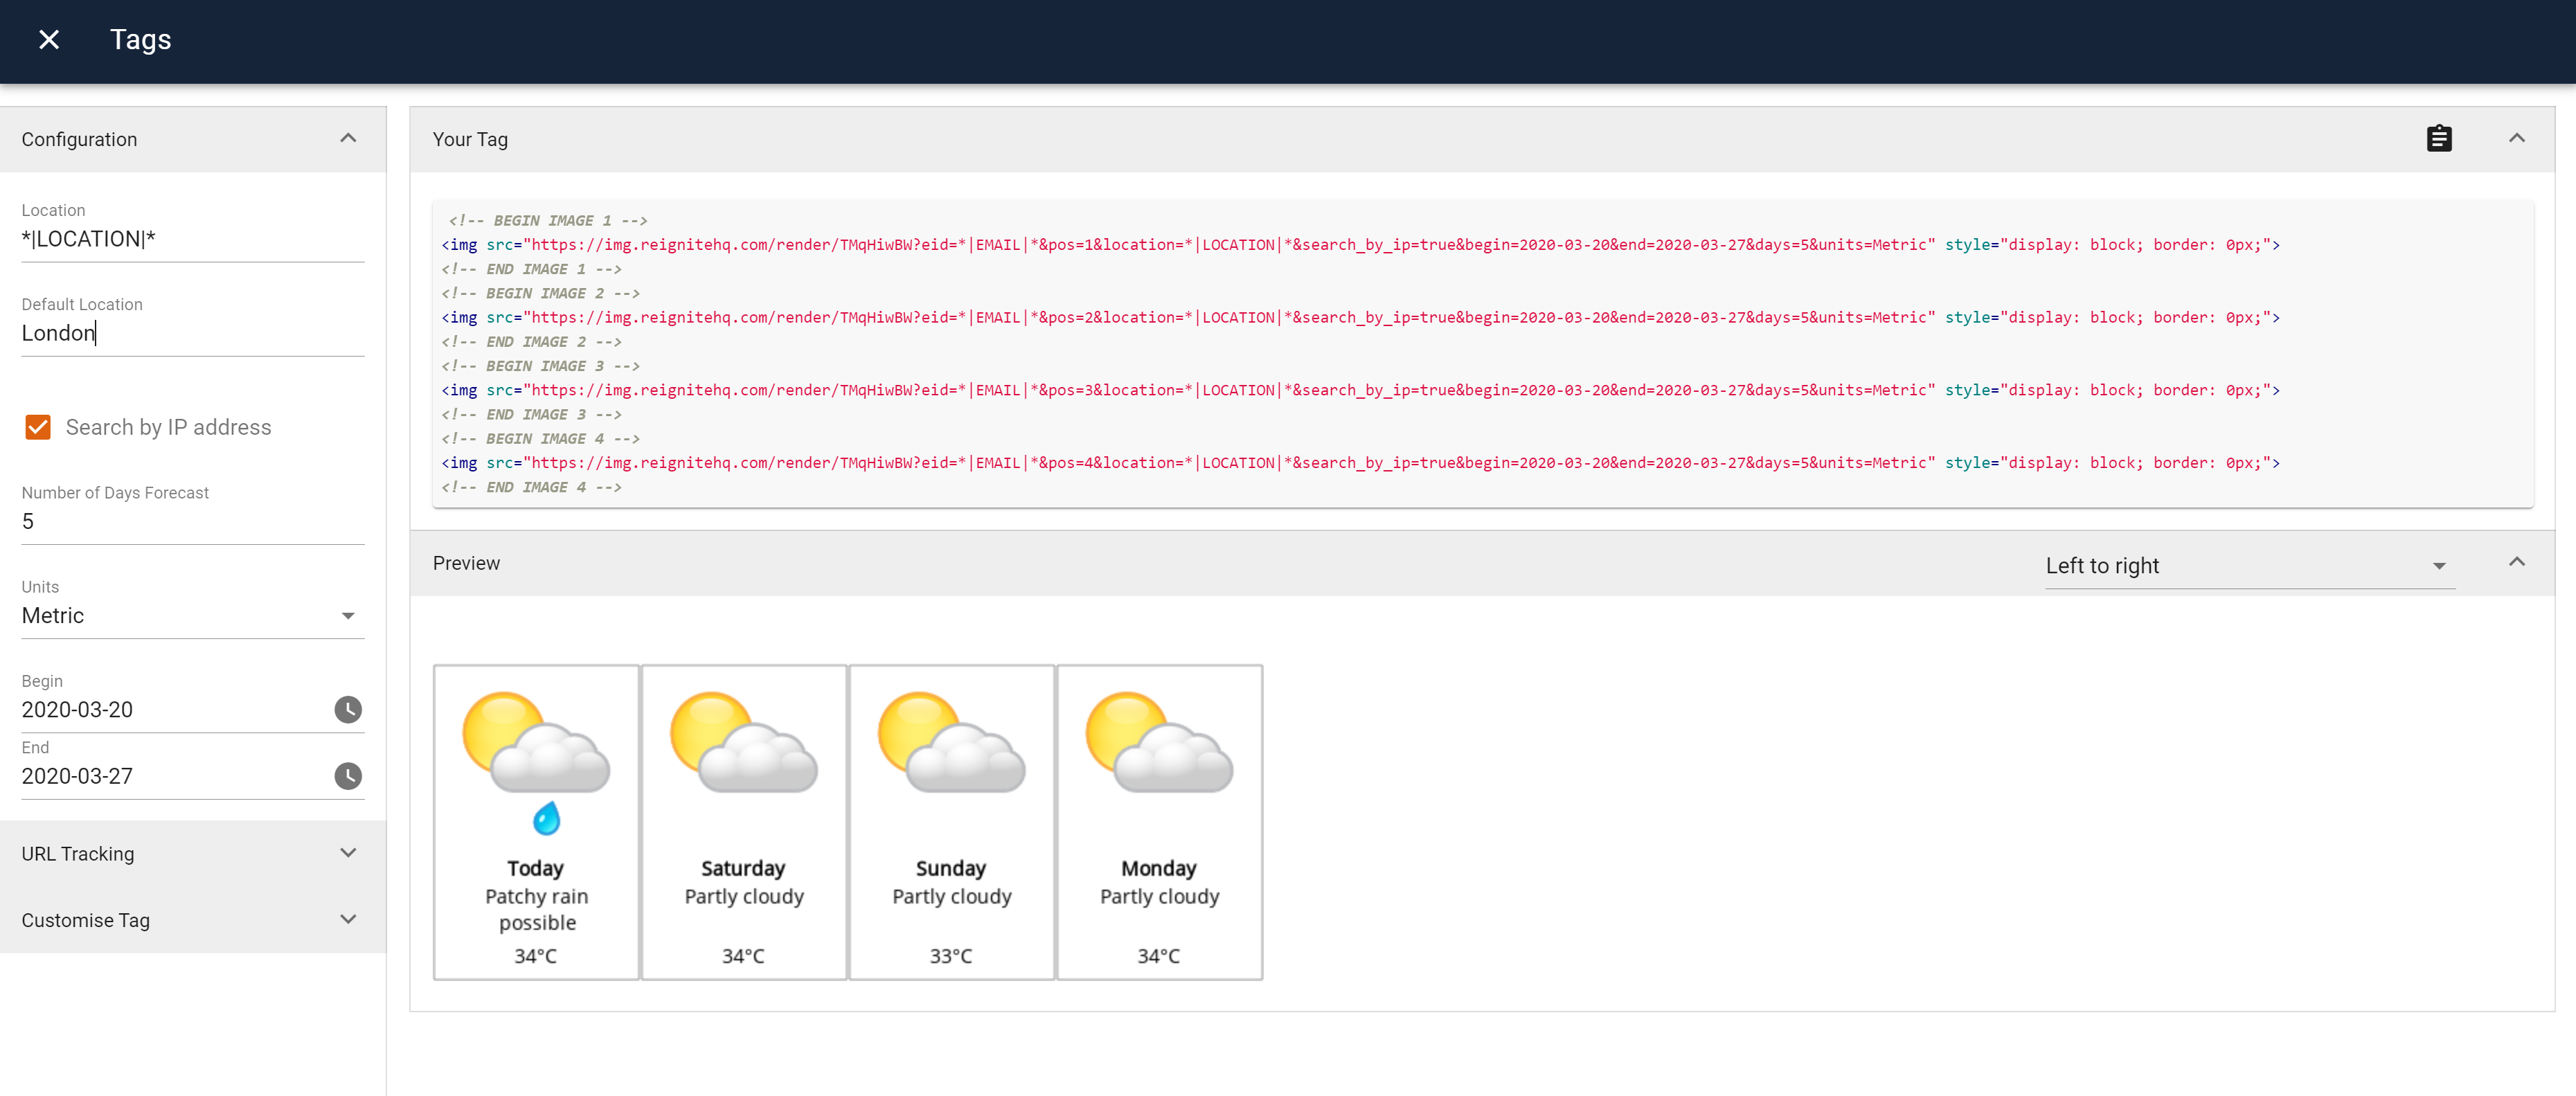
Task: Uncheck Search by IP address checkbox
Action: pos(38,428)
